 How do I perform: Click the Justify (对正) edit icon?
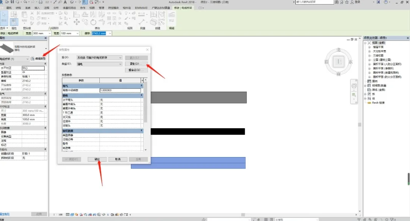pos(172,16)
